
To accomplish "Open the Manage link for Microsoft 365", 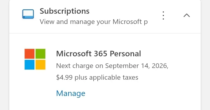I will (x=71, y=93).
